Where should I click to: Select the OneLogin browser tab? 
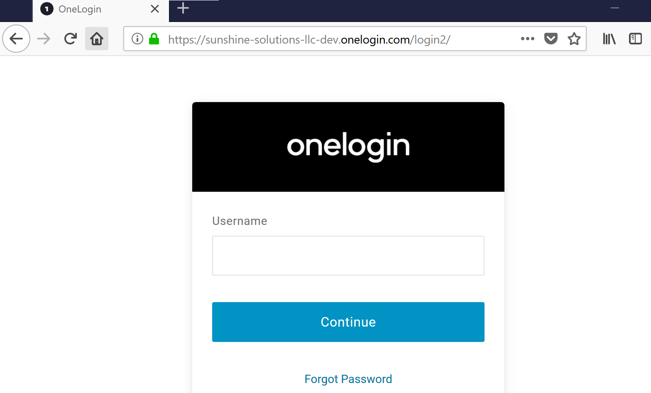[80, 9]
